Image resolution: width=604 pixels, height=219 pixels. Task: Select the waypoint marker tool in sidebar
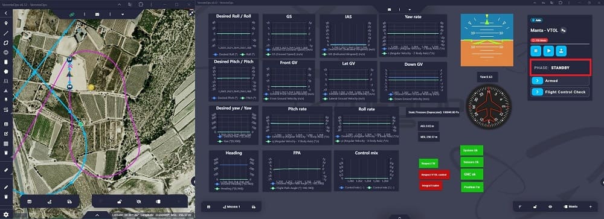click(6, 24)
